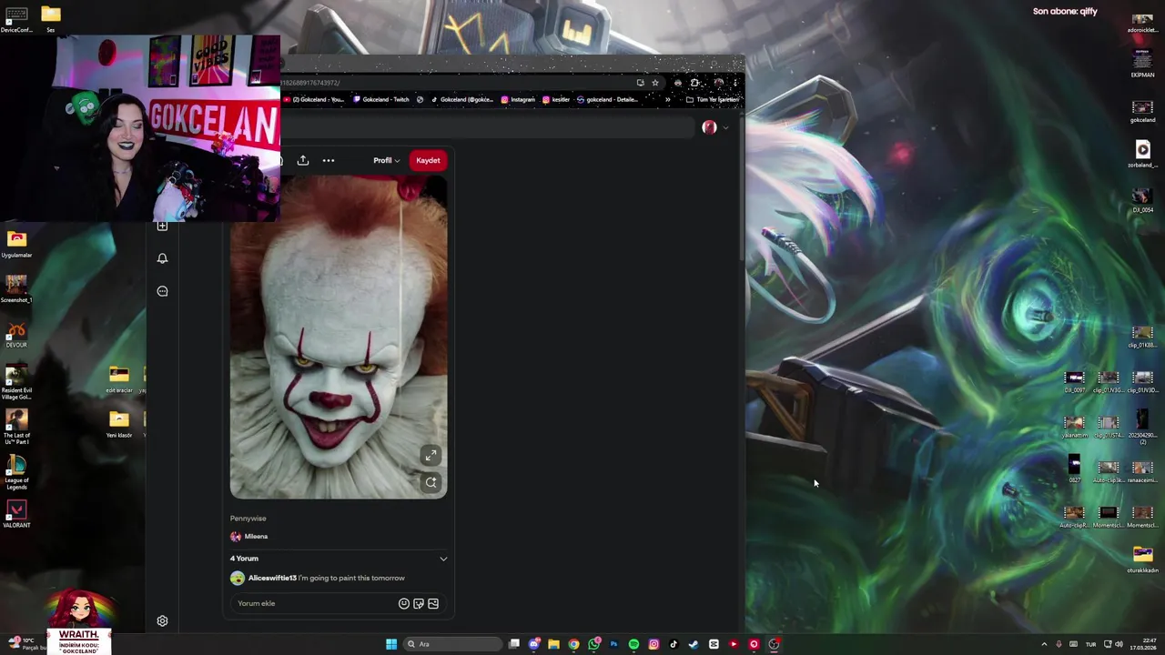
Task: Add sticker to the comment
Action: [x=419, y=603]
